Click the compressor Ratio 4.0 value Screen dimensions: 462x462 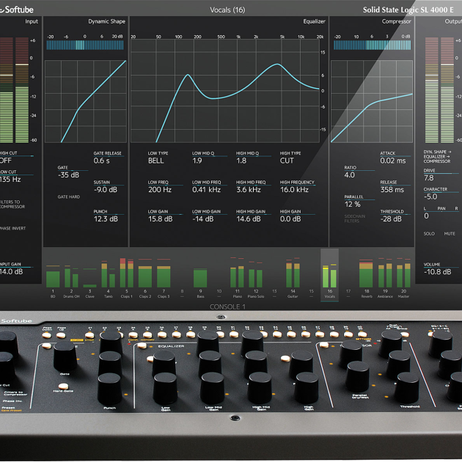tap(350, 175)
